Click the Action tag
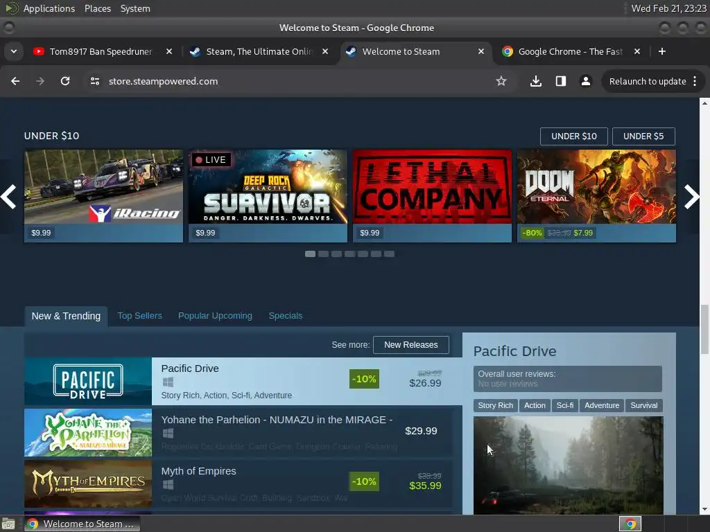This screenshot has height=532, width=710. pyautogui.click(x=535, y=405)
